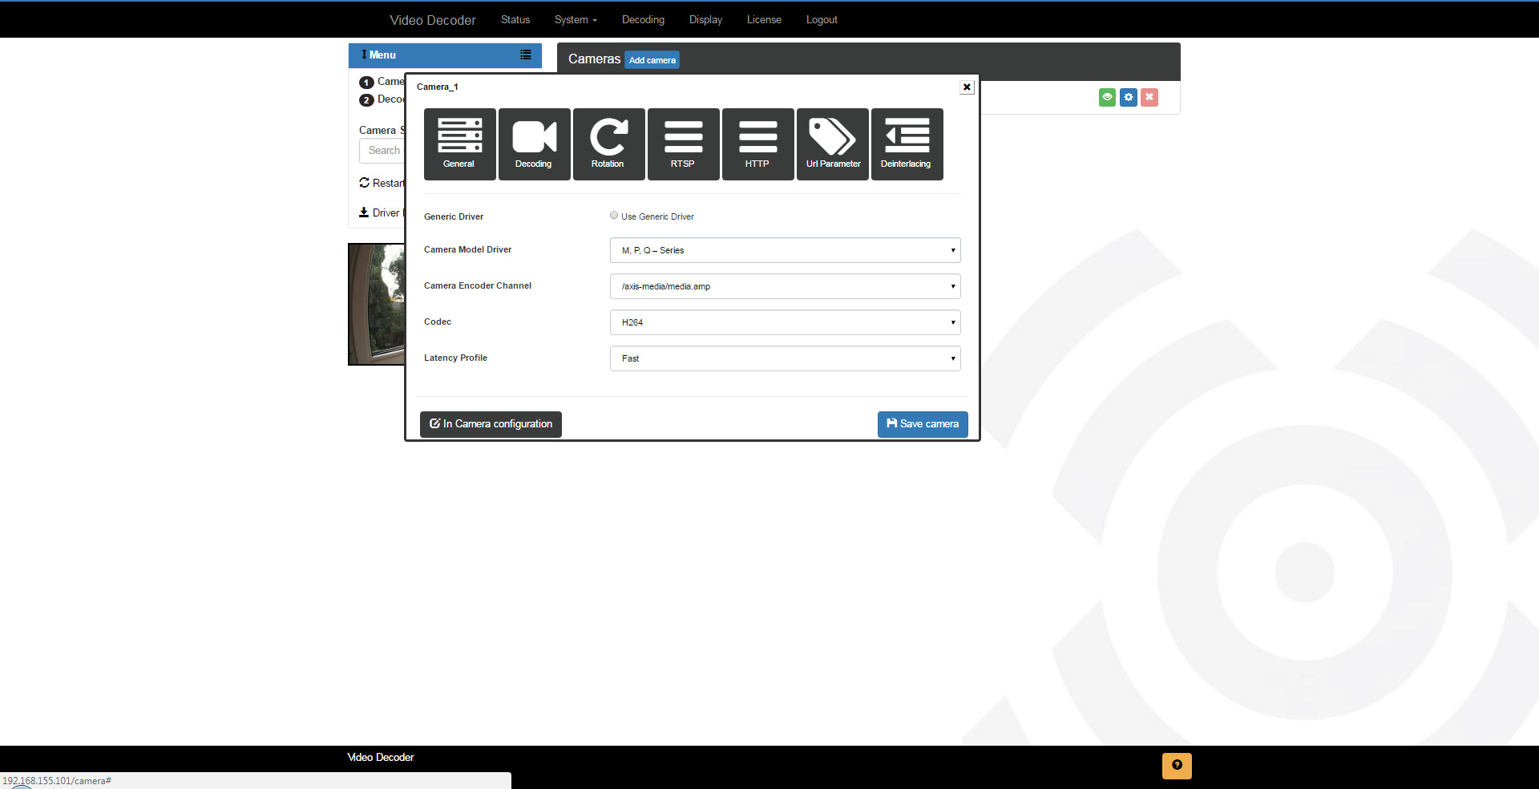1539x789 pixels.
Task: Enable the Use Generic Driver radio button
Action: point(614,216)
